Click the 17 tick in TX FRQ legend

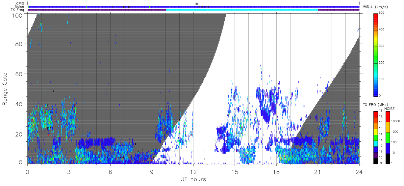381,116
